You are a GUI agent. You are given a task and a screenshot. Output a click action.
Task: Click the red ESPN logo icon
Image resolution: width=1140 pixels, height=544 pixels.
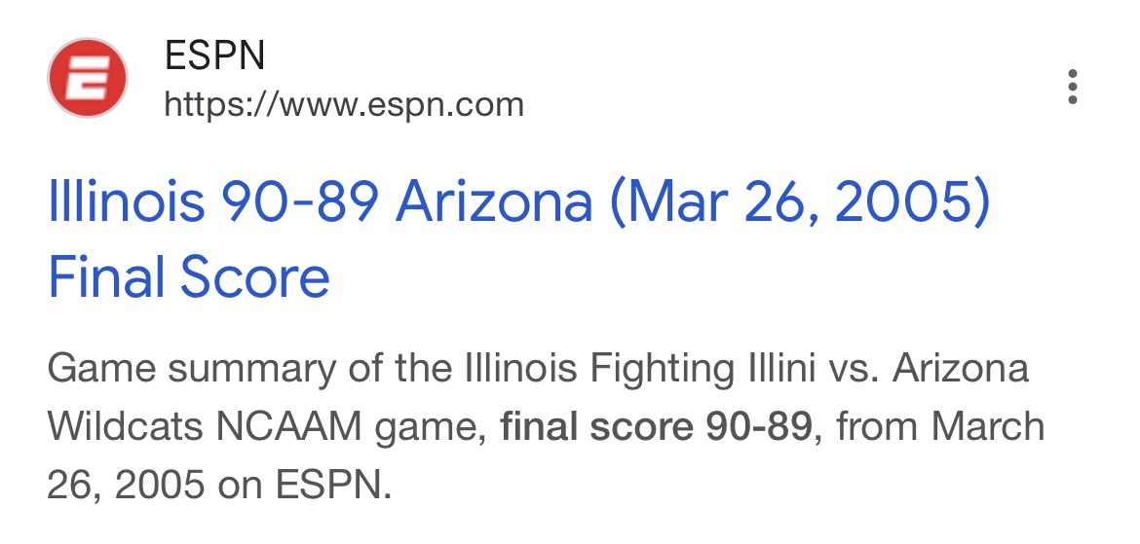coord(88,77)
